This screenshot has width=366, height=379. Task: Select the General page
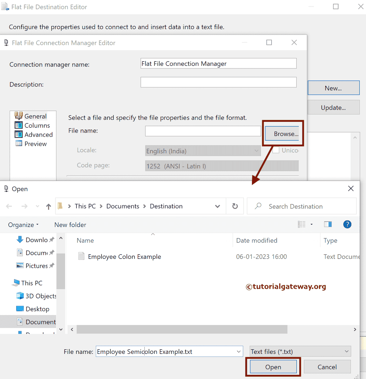tap(35, 116)
